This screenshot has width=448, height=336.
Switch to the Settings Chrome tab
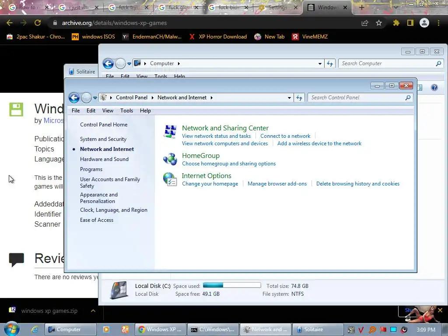[x=277, y=7]
